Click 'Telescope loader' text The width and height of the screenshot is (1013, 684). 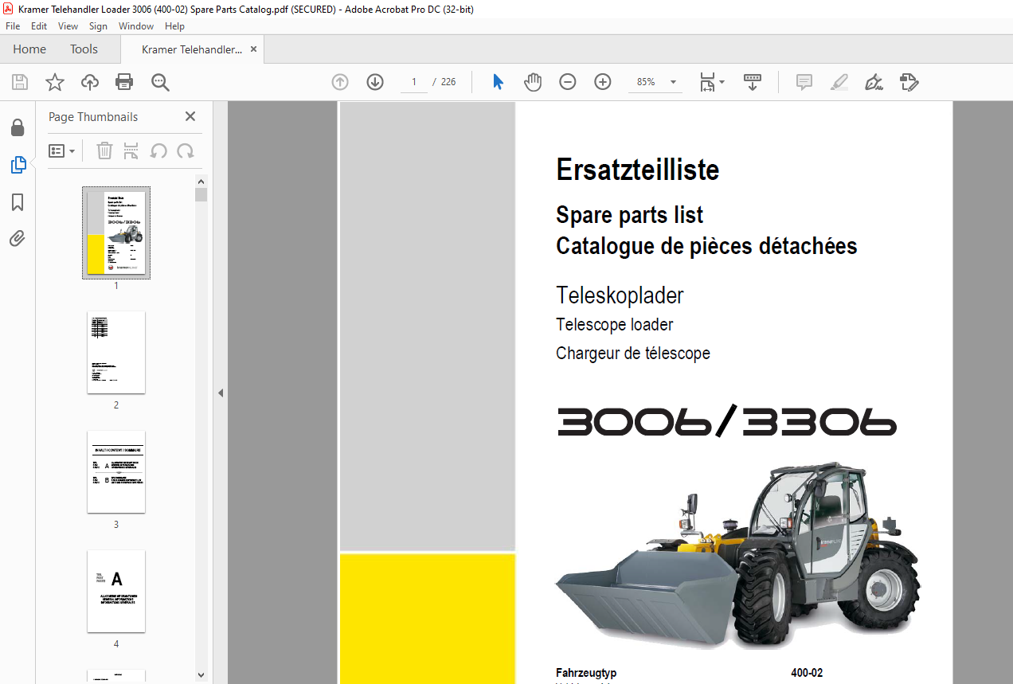click(614, 325)
